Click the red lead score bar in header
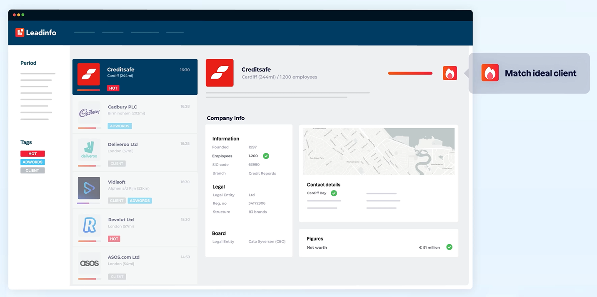 point(410,73)
